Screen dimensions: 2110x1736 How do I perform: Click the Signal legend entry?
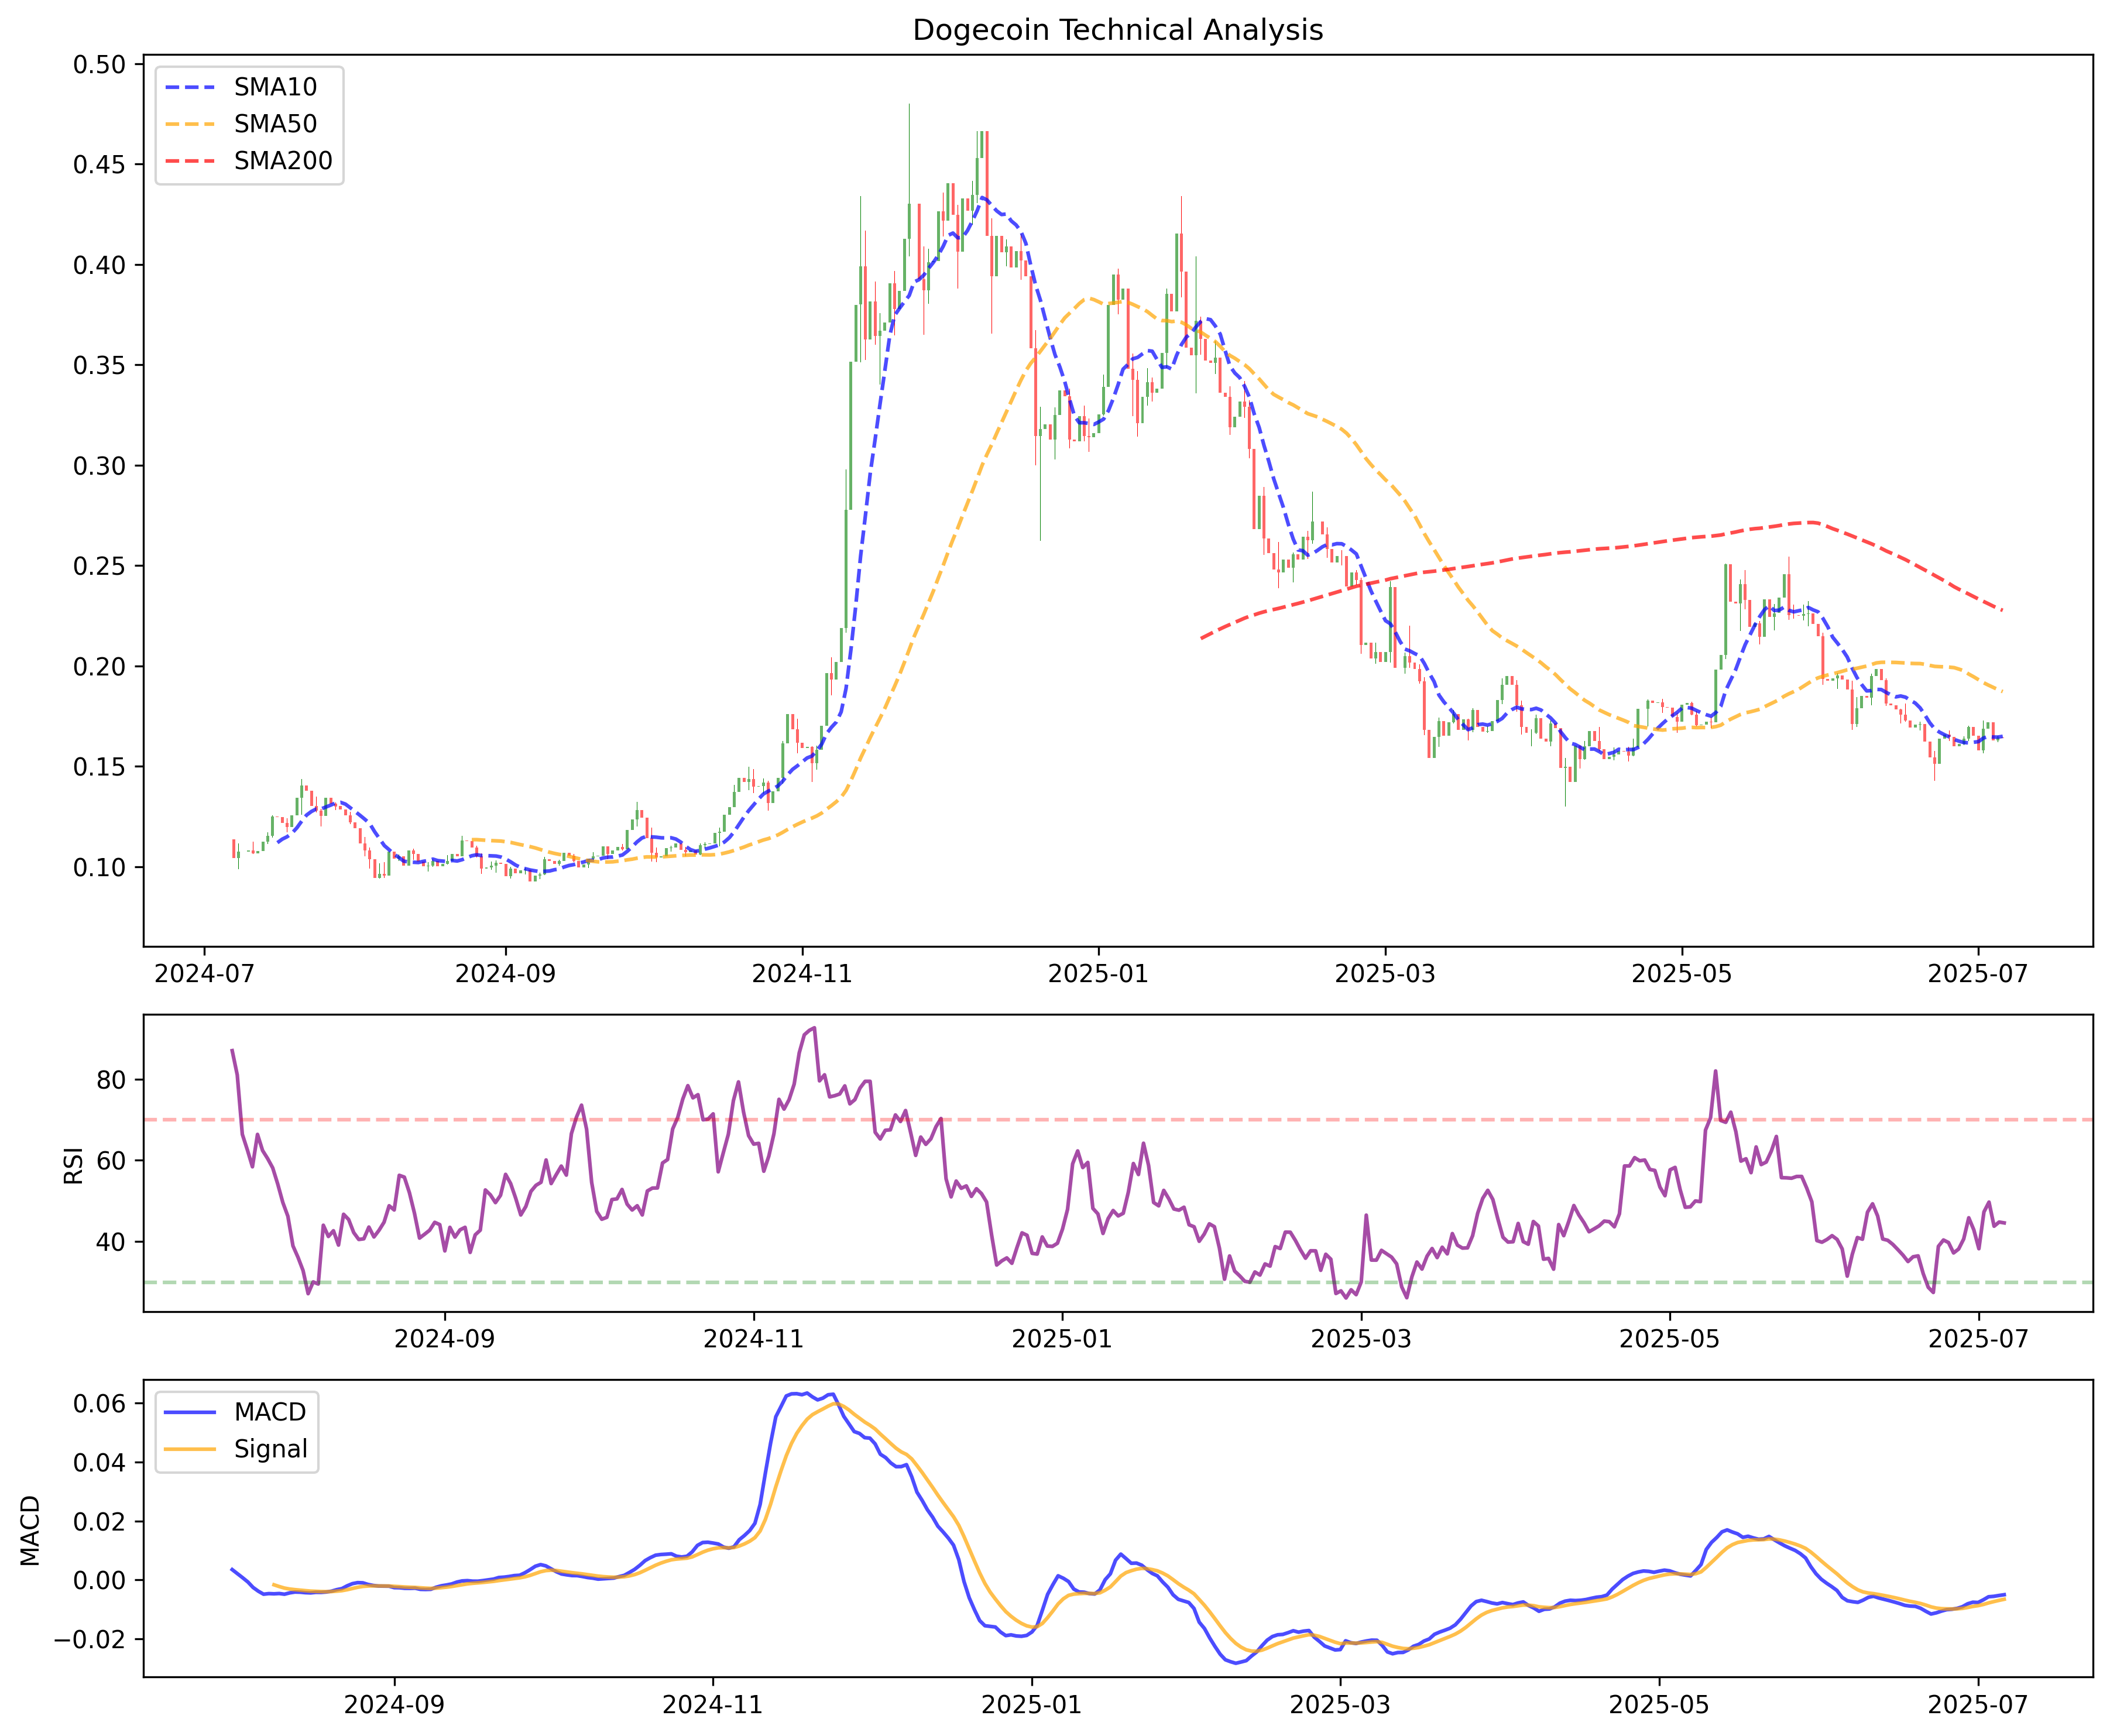coord(270,1449)
